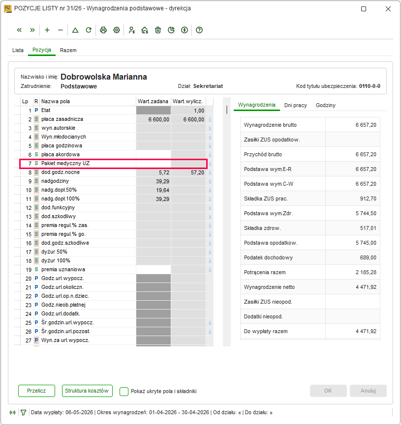
Task: Open settings via the gear icon
Action: (117, 30)
